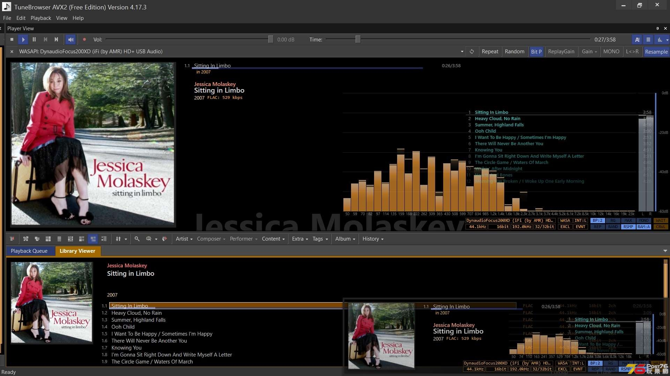Click Jessica Molaskey artist name in Library Viewer
Screen dimensions: 670x376
click(x=127, y=266)
